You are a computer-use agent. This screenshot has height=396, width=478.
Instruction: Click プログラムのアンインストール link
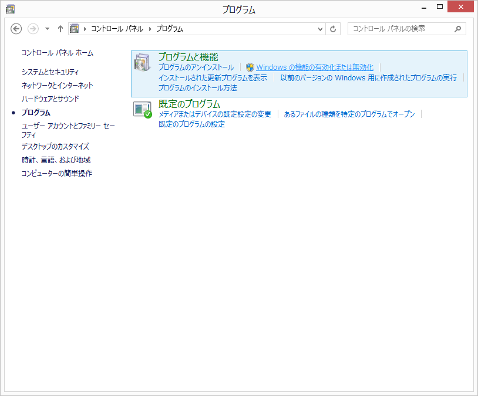click(196, 67)
